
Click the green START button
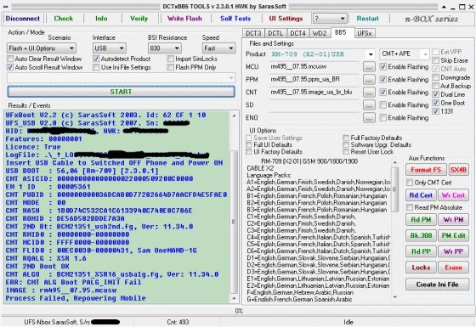click(121, 92)
